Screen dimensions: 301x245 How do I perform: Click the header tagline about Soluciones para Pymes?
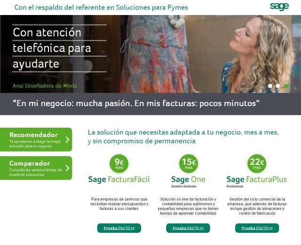(x=101, y=8)
